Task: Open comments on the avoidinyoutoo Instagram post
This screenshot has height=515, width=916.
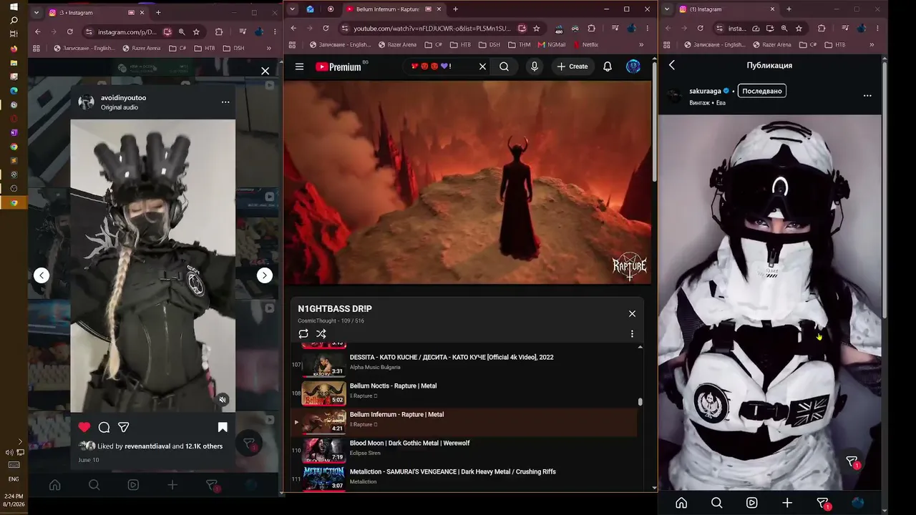Action: (104, 427)
